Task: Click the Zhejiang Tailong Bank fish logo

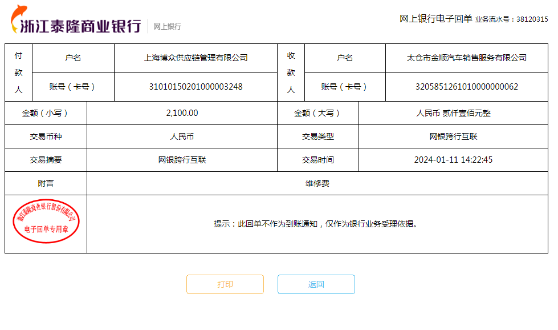Action: [x=18, y=18]
